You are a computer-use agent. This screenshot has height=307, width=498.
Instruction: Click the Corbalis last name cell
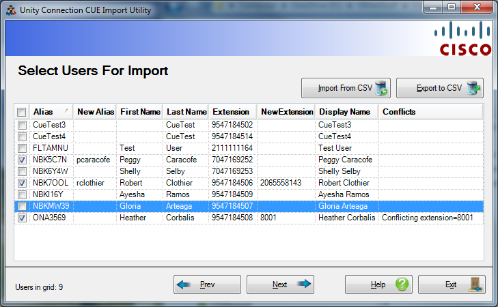click(186, 218)
